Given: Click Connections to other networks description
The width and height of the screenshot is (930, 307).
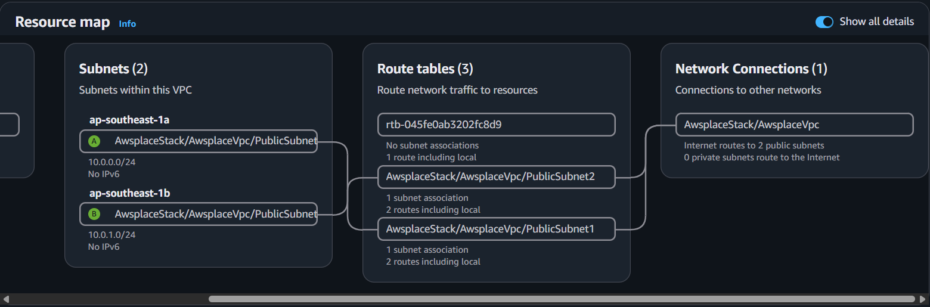Looking at the screenshot, I should point(748,90).
